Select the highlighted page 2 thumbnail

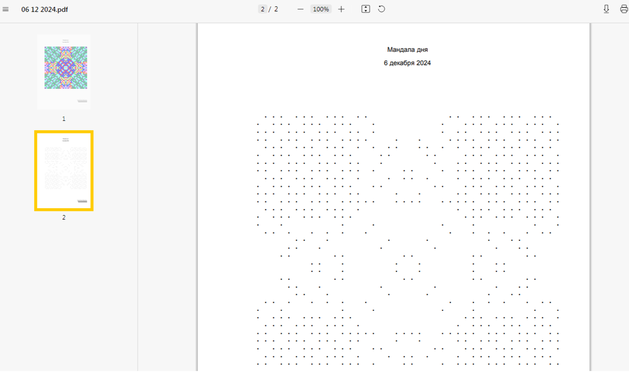click(x=64, y=171)
